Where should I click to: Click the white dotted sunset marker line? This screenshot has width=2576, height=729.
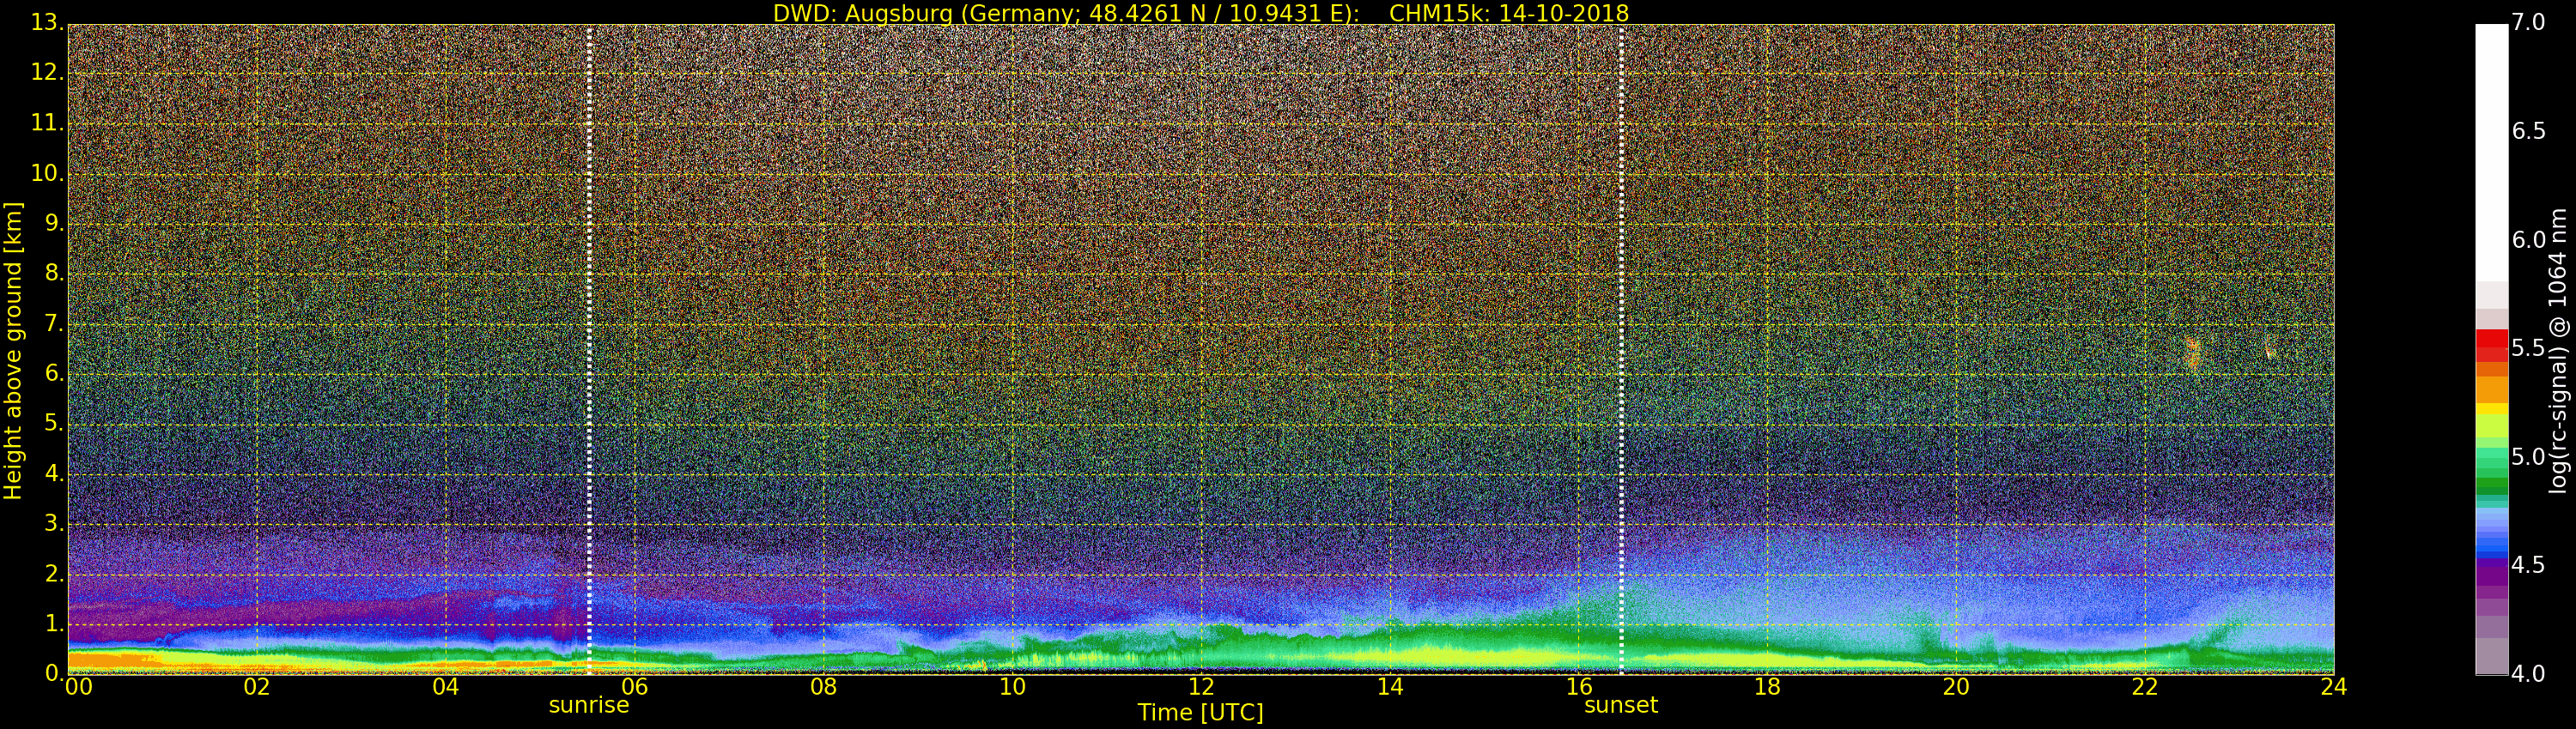(x=1621, y=350)
